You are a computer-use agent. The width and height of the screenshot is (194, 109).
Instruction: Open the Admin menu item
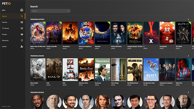point(13,46)
